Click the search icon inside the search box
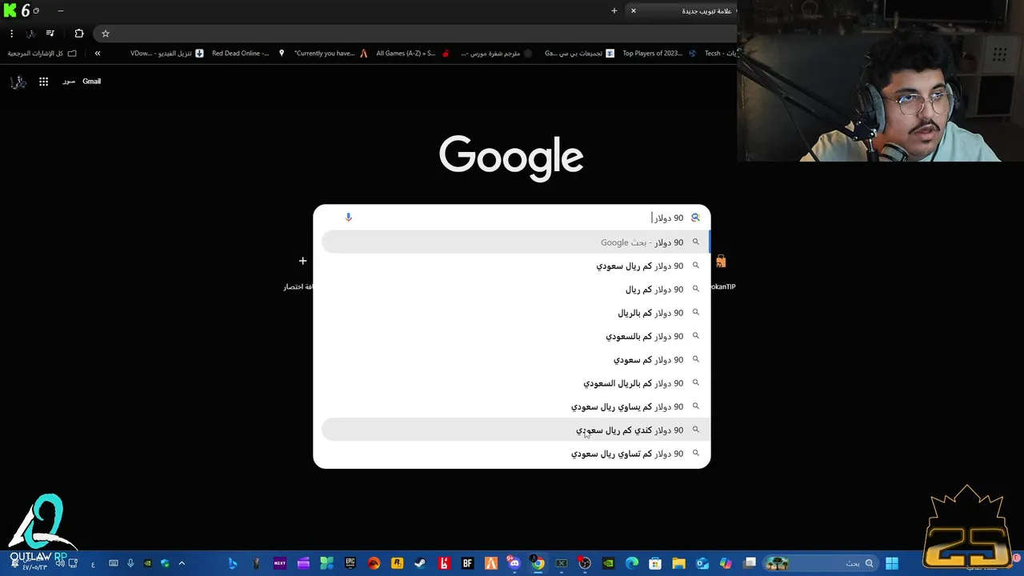This screenshot has width=1024, height=576. 695,217
